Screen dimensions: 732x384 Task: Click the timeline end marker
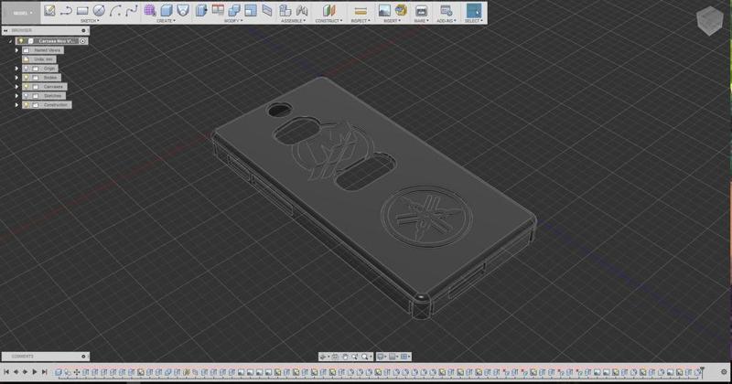pos(702,371)
